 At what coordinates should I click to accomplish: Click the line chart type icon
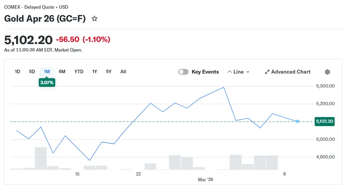pos(229,72)
